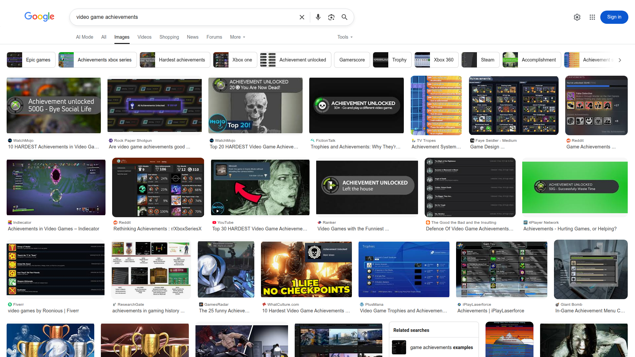The image size is (635, 357).
Task: Click game achievements examples related search
Action: (434, 347)
